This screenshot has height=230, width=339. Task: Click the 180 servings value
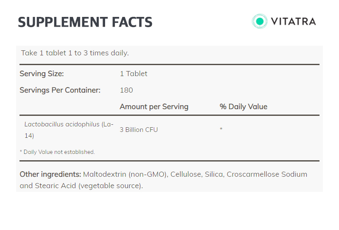click(x=126, y=90)
